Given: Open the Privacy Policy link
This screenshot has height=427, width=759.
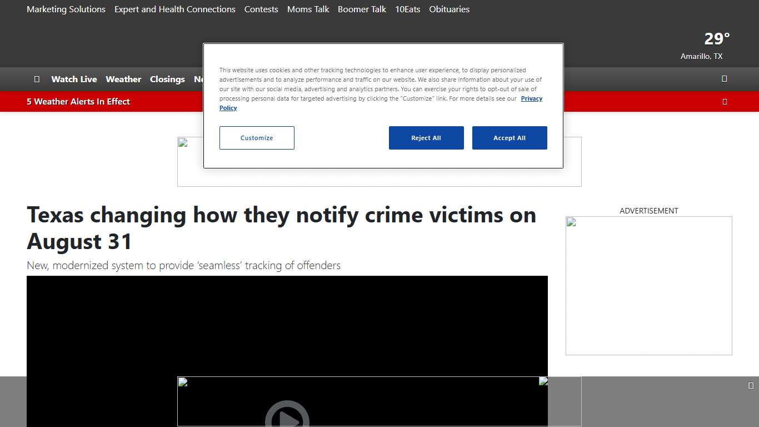Looking at the screenshot, I should coord(531,99).
